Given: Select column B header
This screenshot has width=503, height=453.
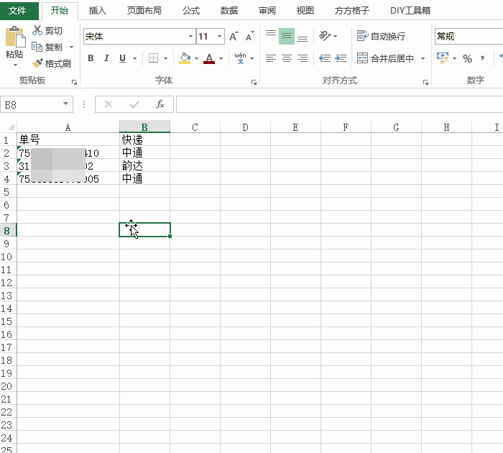Looking at the screenshot, I should (144, 127).
